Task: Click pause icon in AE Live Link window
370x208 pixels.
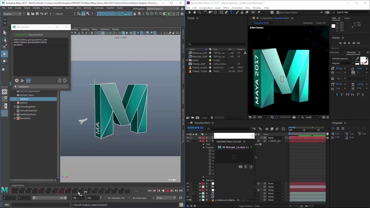Action: (17, 81)
